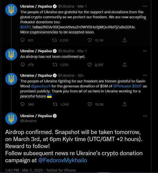
Task: Like the airdrop not confirmed tweet
Action: pos(89,65)
